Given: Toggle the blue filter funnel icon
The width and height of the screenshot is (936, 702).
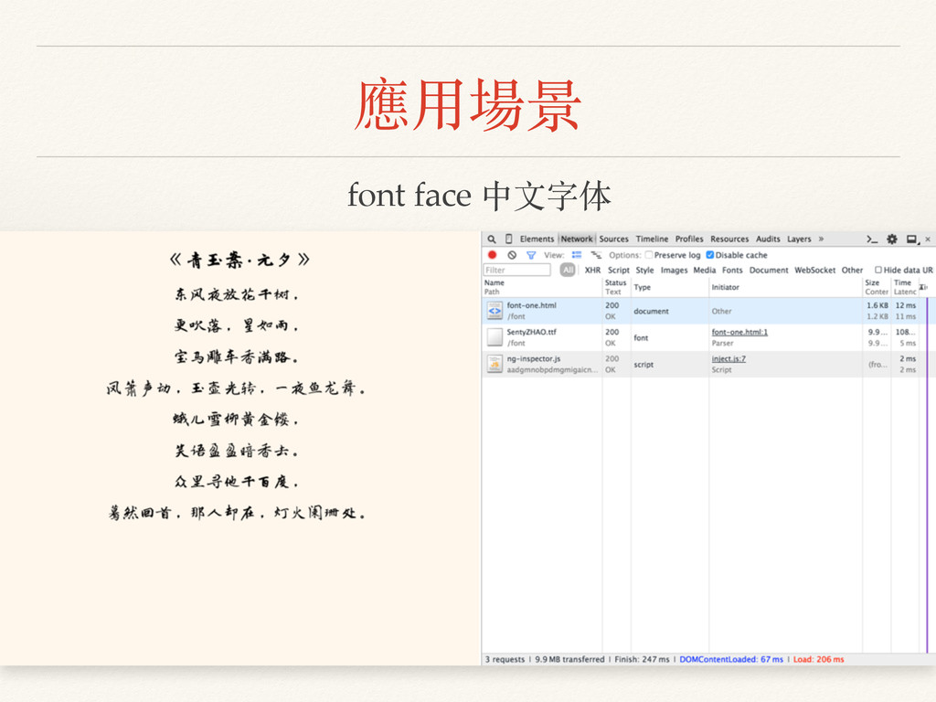Looking at the screenshot, I should [x=531, y=255].
